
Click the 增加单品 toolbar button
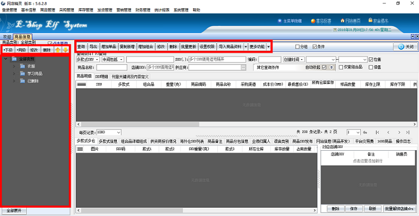109,47
